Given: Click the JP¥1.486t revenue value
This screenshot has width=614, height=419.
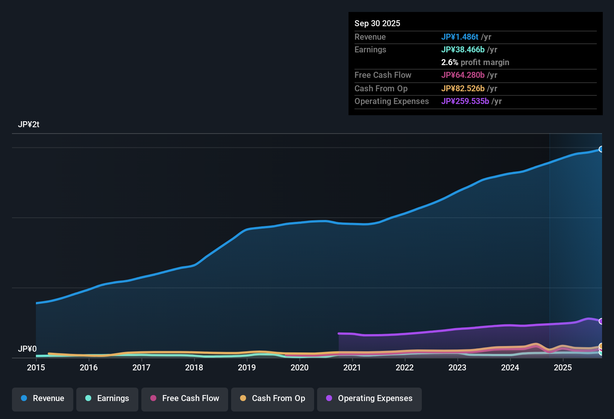Looking at the screenshot, I should (460, 37).
